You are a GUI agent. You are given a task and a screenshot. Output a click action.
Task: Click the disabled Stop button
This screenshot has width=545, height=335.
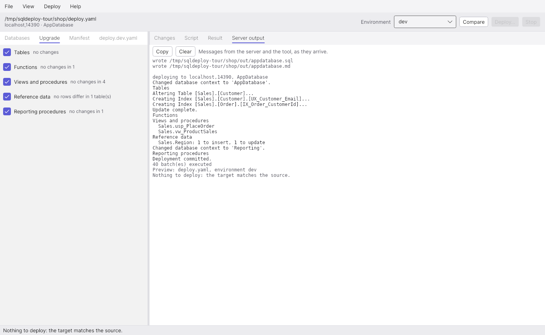pyautogui.click(x=531, y=22)
